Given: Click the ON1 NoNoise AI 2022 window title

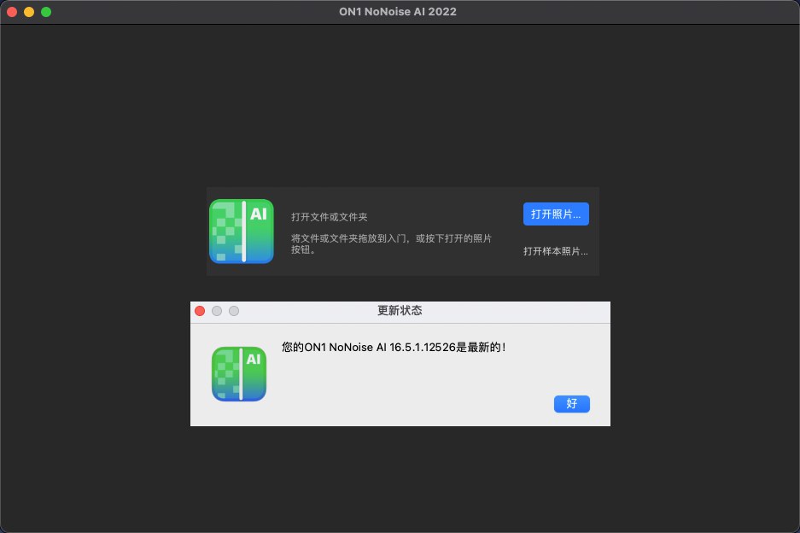Looking at the screenshot, I should point(398,12).
